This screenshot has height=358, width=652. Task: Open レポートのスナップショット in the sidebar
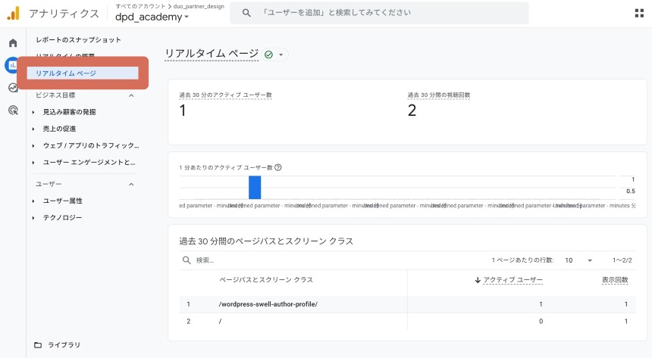[x=78, y=39]
